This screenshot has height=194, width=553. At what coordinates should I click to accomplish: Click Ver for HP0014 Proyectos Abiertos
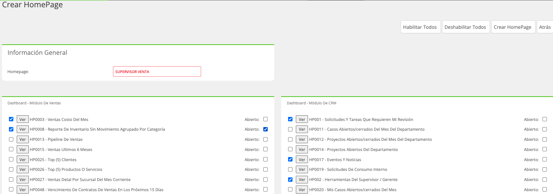coord(302,149)
